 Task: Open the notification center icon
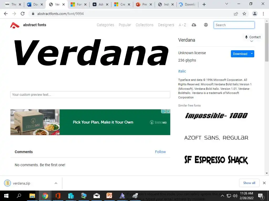tap(261, 196)
